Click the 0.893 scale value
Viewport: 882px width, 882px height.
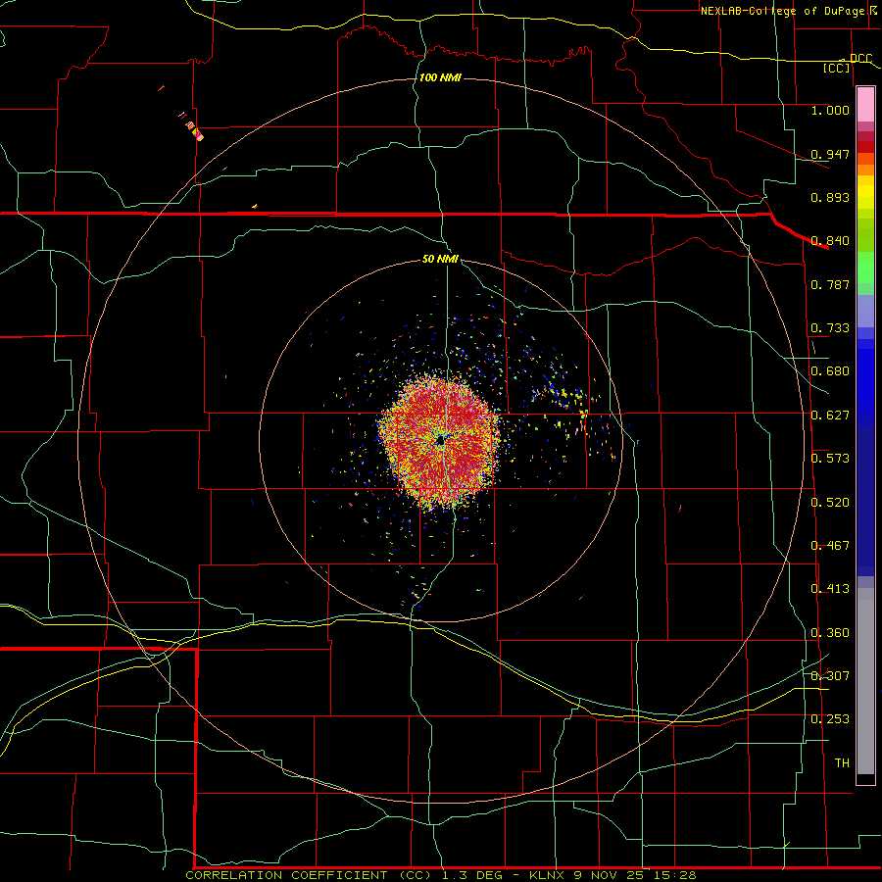point(830,197)
